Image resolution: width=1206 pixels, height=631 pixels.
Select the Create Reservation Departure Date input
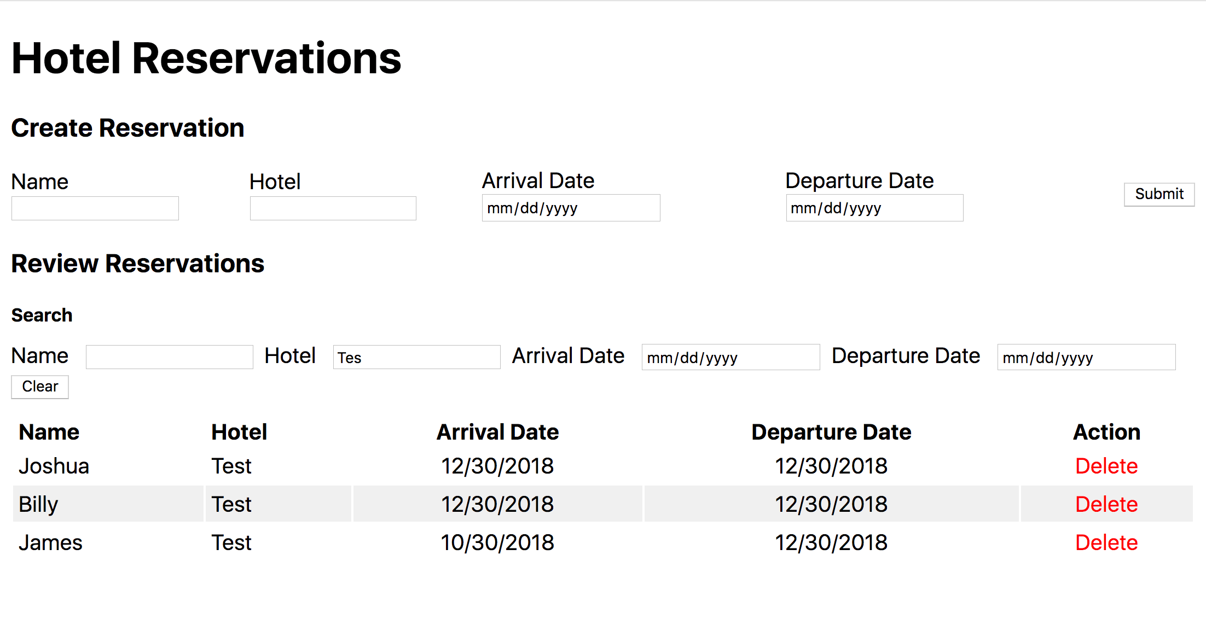874,208
